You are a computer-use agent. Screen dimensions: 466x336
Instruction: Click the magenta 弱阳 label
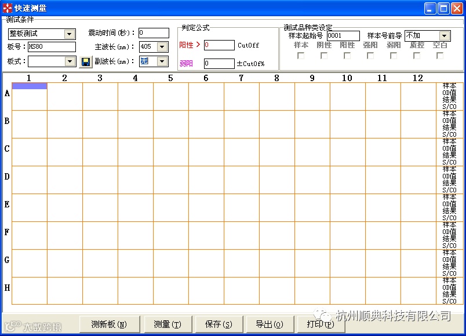pyautogui.click(x=186, y=64)
